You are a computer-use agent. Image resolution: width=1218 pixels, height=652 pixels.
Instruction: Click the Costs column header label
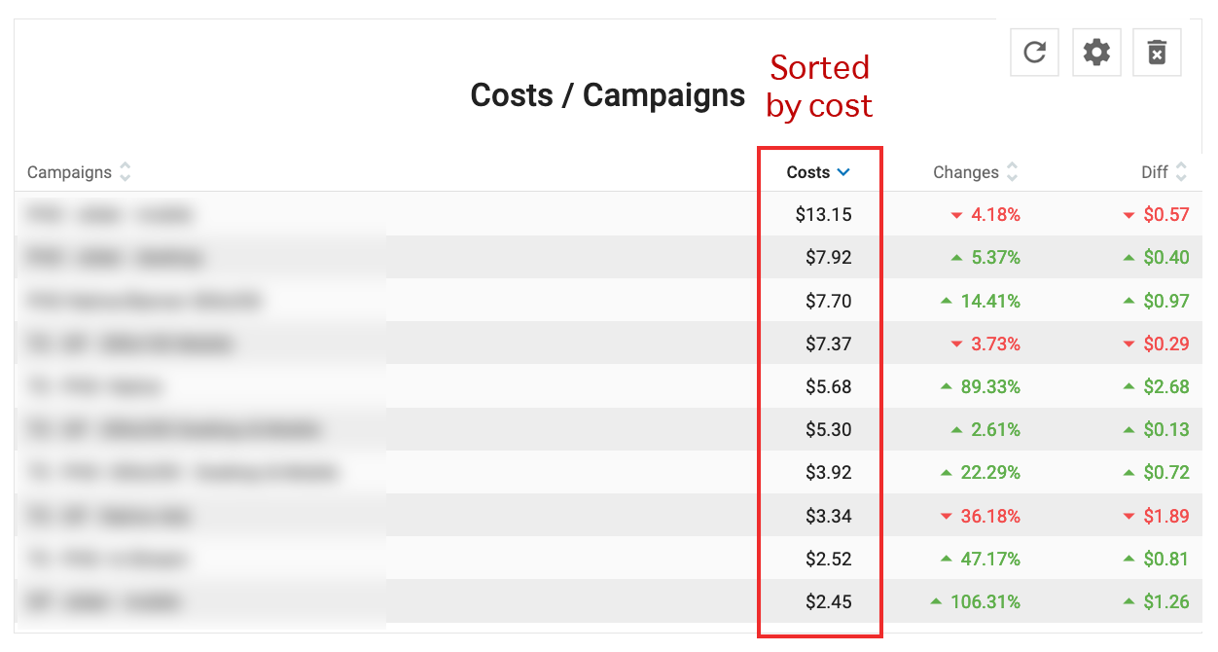(x=808, y=172)
